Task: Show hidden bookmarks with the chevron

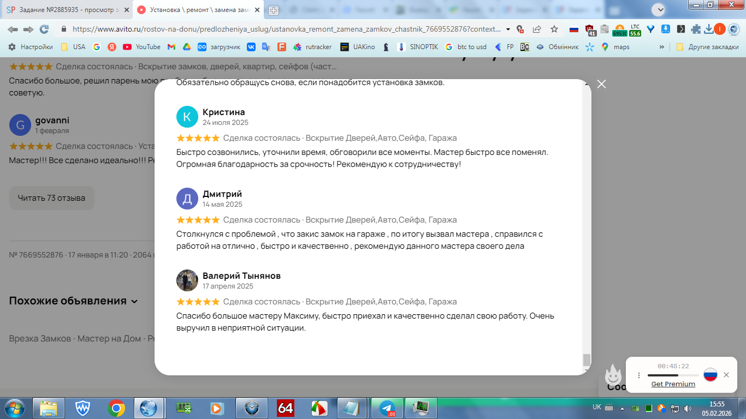Action: (662, 47)
